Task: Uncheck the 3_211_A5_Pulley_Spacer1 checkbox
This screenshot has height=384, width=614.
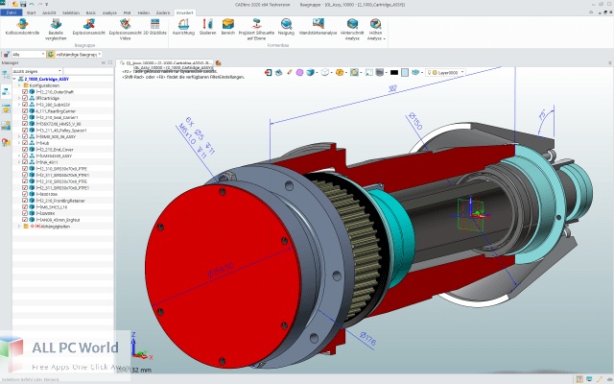Action: tap(25, 131)
